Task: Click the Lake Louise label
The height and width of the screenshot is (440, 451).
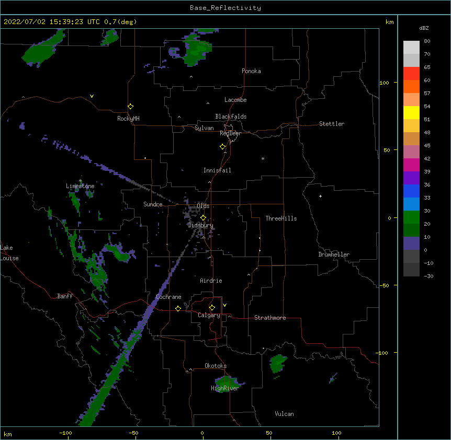Action: [x=9, y=253]
